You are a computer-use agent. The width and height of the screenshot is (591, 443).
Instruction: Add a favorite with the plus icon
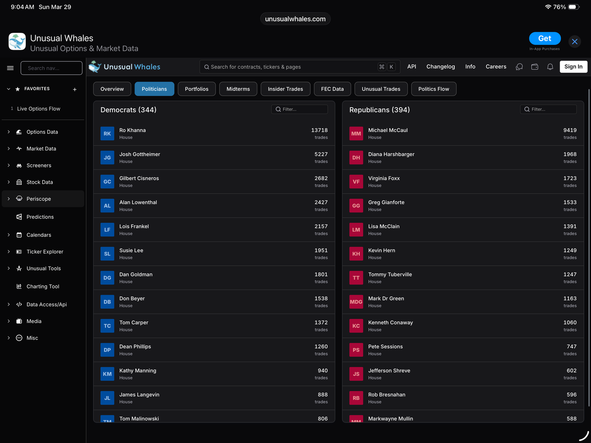coord(75,90)
